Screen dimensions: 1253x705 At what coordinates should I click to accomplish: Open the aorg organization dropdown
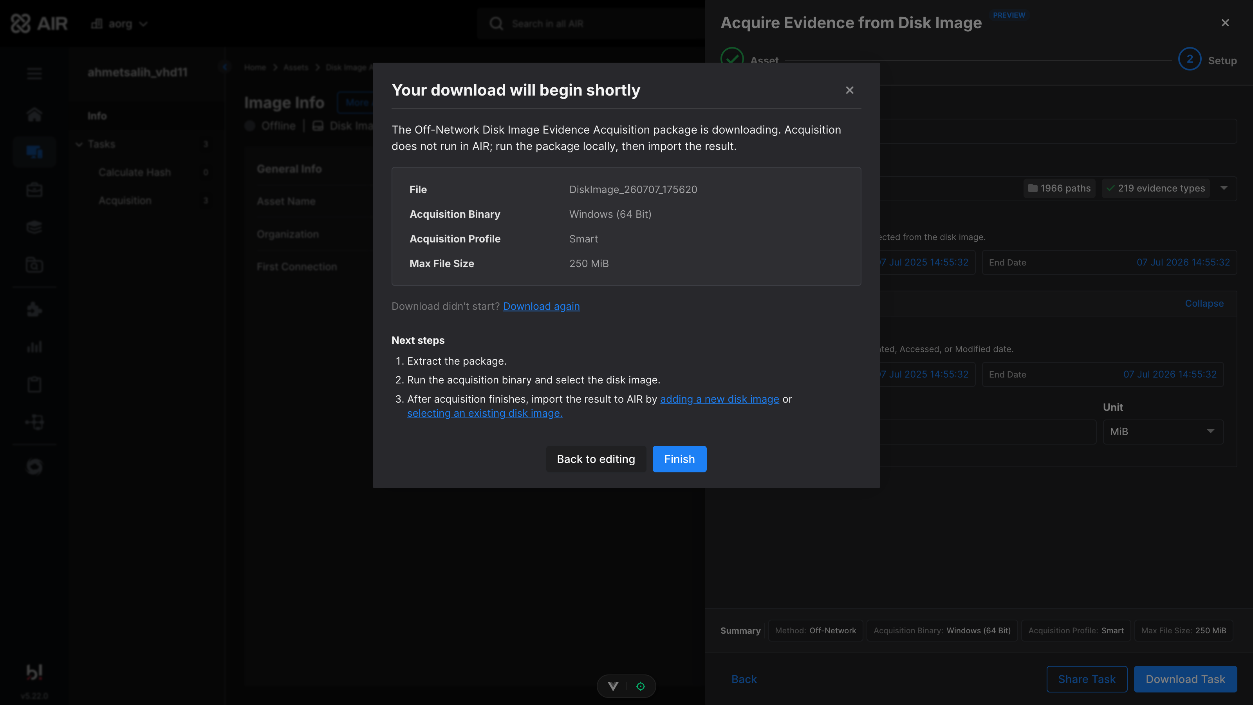(119, 23)
